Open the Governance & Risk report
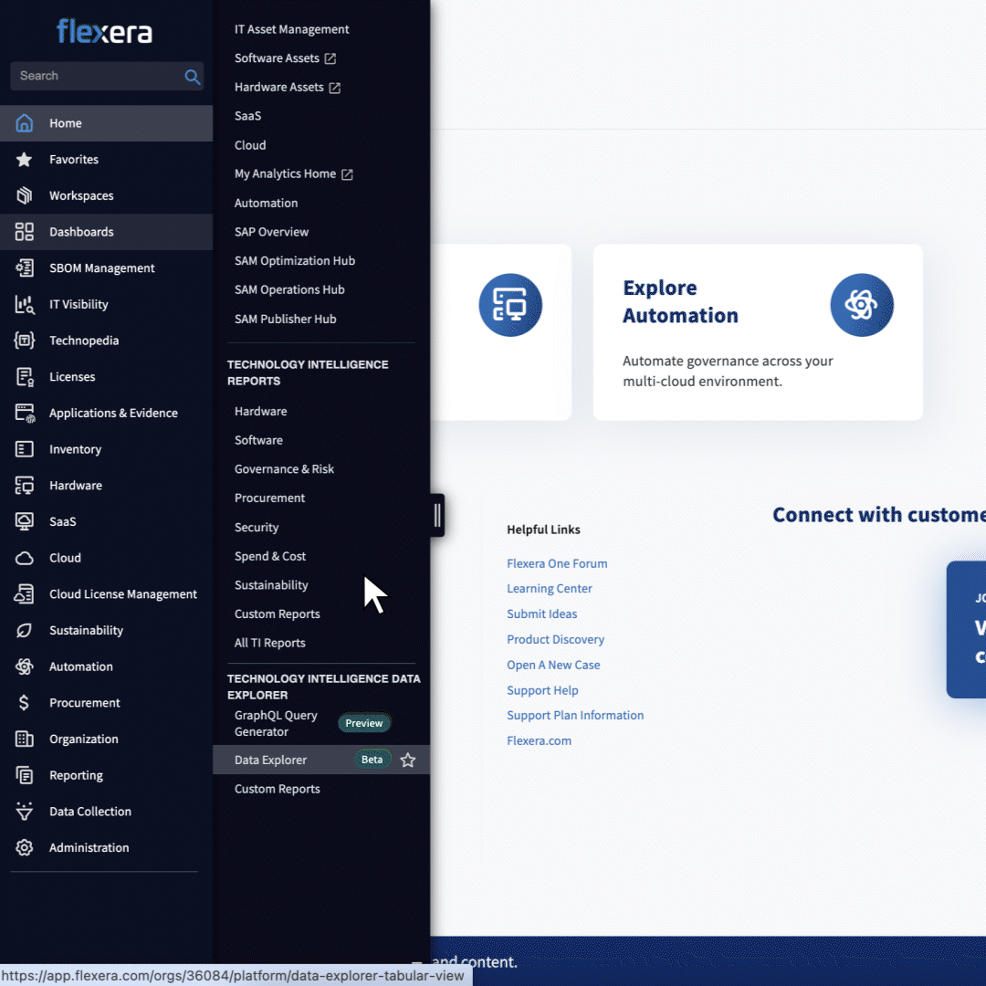This screenshot has width=986, height=986. (284, 469)
